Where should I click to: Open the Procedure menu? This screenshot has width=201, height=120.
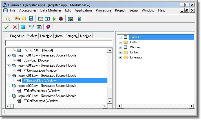tap(103, 10)
